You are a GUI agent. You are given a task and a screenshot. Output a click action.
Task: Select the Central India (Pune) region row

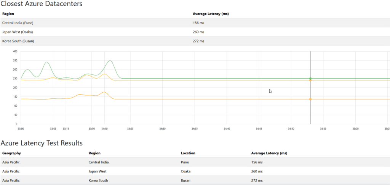(x=18, y=23)
